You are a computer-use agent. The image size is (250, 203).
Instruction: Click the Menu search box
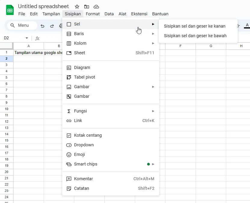tap(22, 25)
